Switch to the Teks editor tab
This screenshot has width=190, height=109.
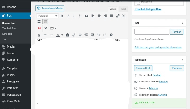123,9
